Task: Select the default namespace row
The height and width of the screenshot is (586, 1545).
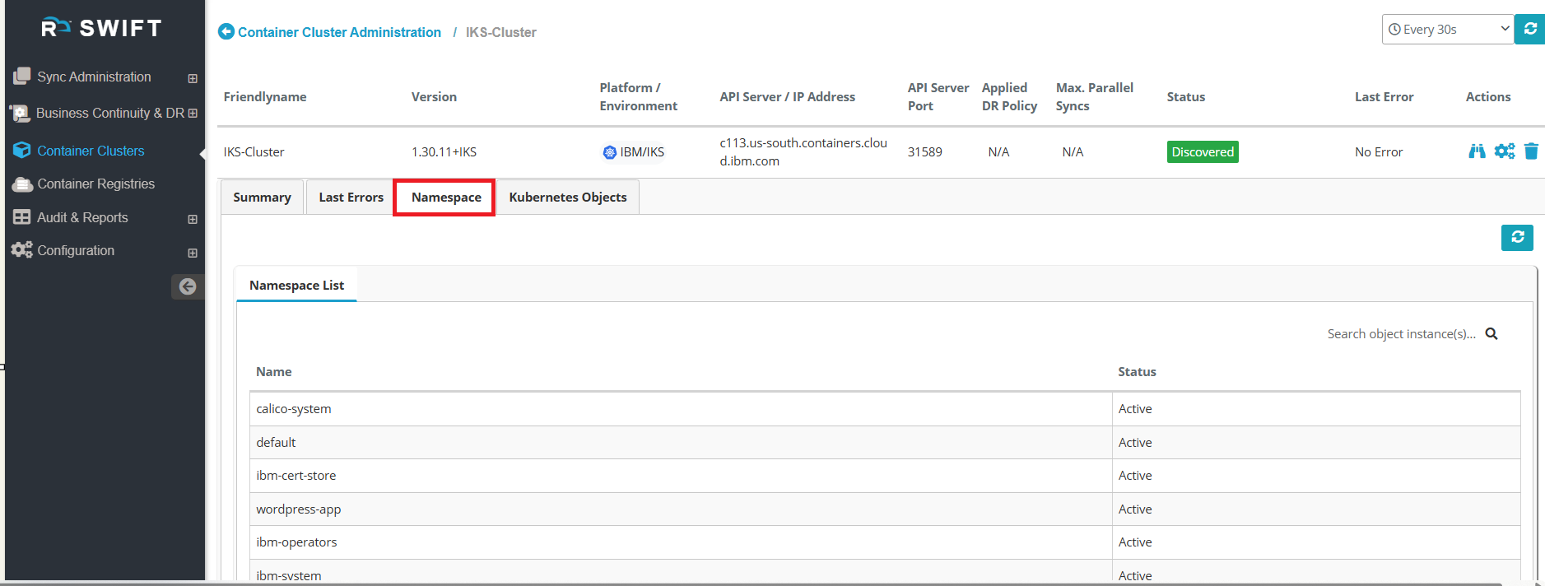Action: [x=885, y=443]
